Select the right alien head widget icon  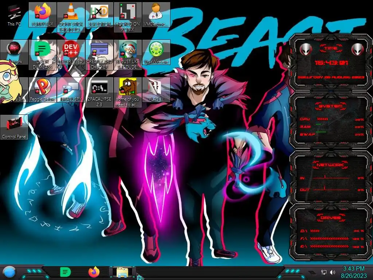tap(358, 49)
